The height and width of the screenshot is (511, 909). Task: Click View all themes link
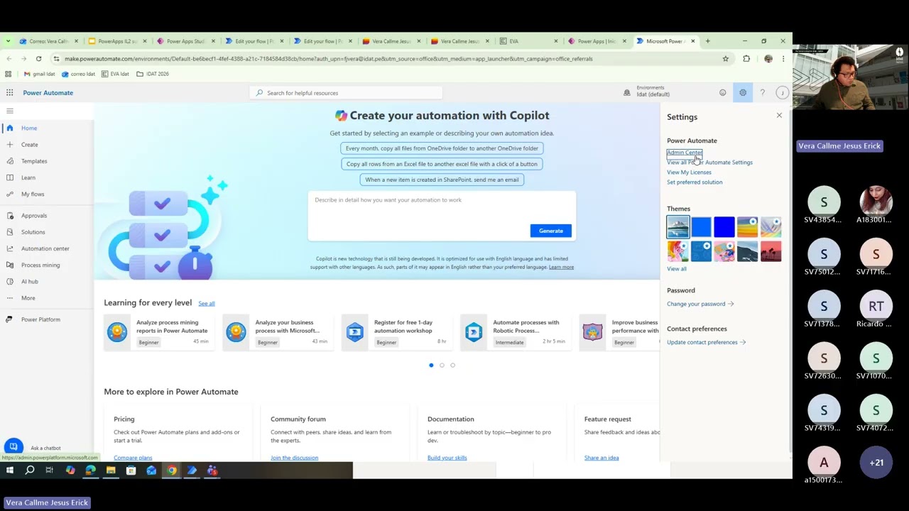677,269
